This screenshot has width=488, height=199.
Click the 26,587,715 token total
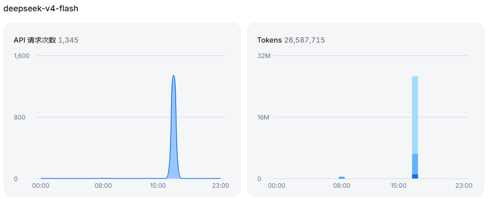[x=305, y=40]
